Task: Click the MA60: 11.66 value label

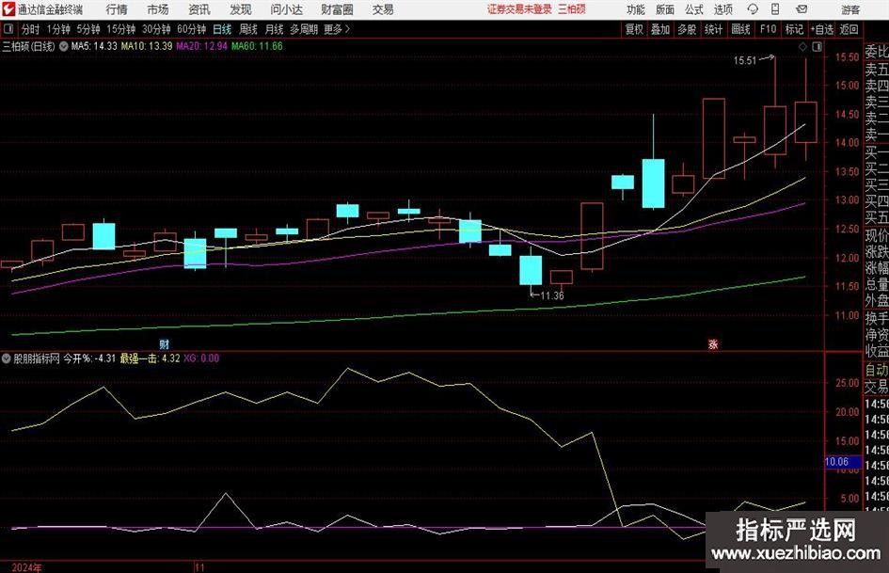Action: tap(257, 46)
